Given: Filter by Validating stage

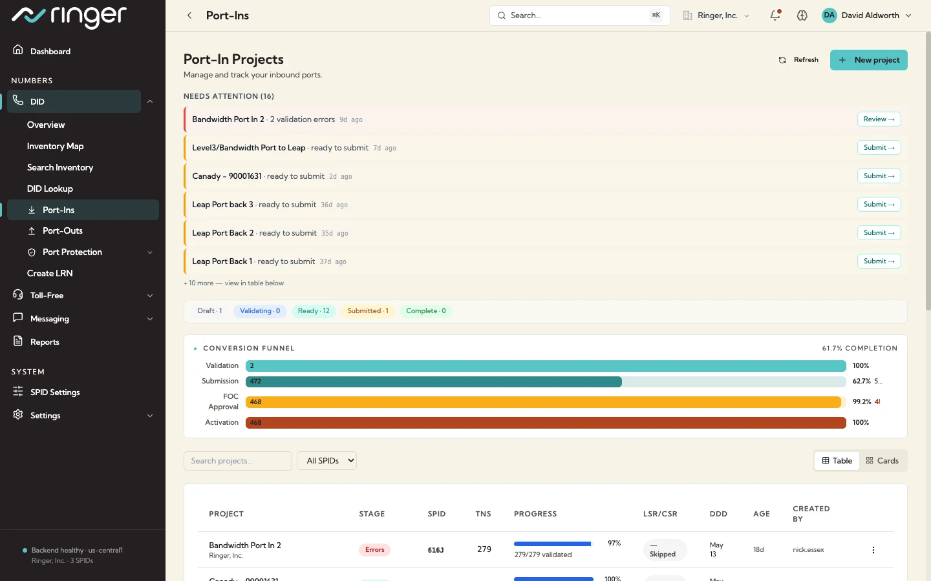Looking at the screenshot, I should tap(260, 311).
